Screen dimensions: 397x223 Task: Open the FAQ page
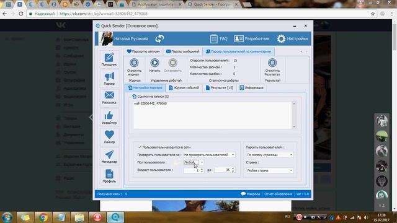[219, 38]
